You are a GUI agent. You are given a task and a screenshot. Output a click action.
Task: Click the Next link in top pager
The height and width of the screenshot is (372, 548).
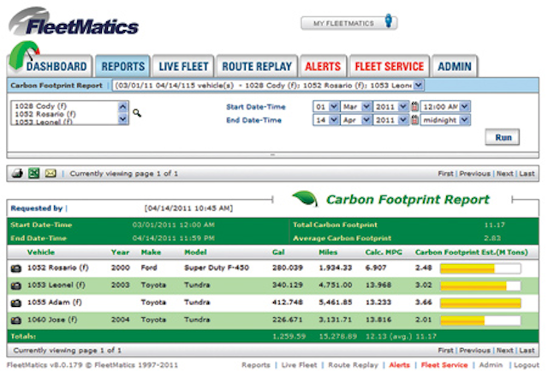tap(504, 174)
